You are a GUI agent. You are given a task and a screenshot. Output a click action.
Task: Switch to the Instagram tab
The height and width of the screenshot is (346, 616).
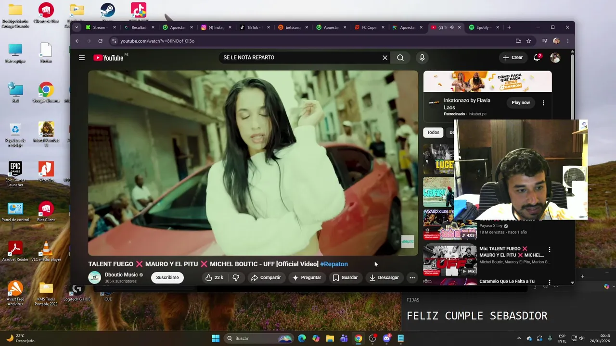(x=216, y=27)
